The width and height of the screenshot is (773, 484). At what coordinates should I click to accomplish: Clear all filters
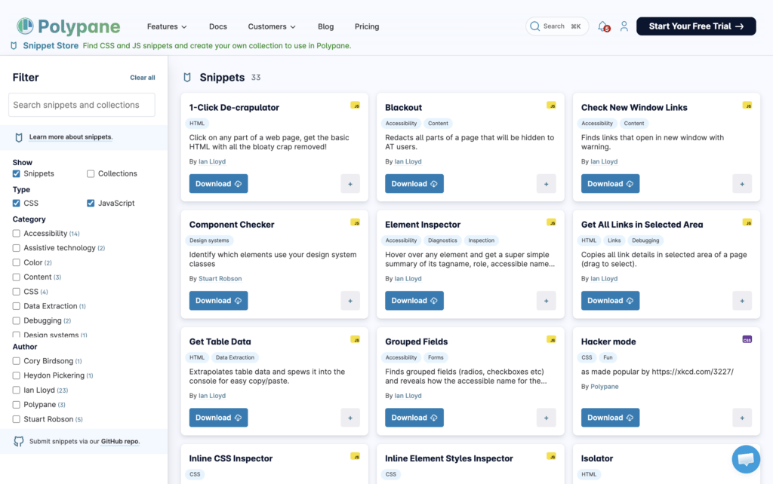click(x=143, y=78)
